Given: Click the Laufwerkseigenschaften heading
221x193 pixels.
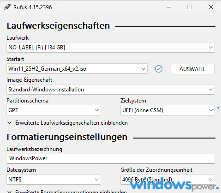Looking at the screenshot, I should pyautogui.click(x=58, y=26).
